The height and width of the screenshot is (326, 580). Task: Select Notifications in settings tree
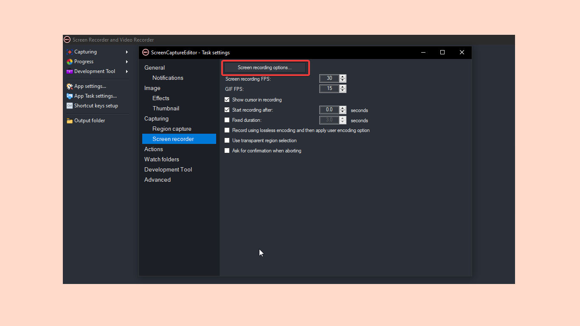[168, 78]
